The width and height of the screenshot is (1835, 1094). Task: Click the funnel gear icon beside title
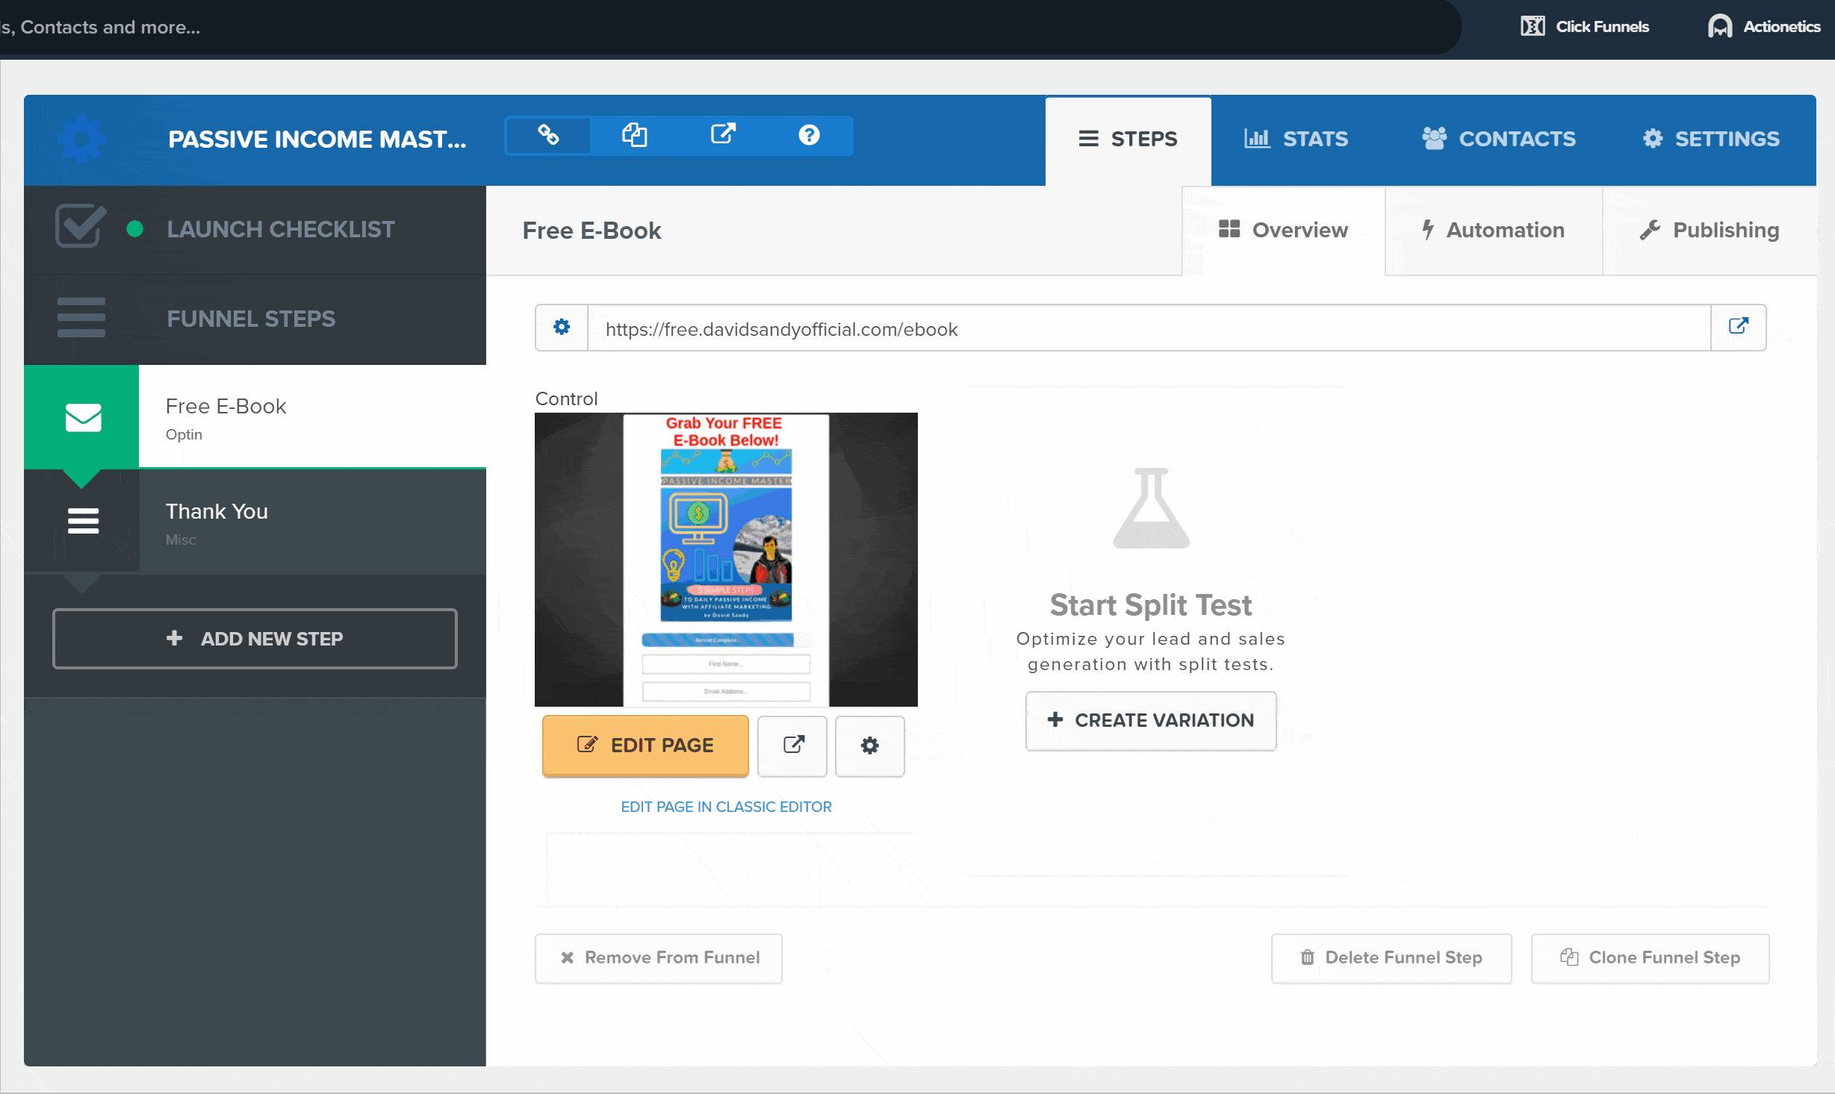click(81, 139)
